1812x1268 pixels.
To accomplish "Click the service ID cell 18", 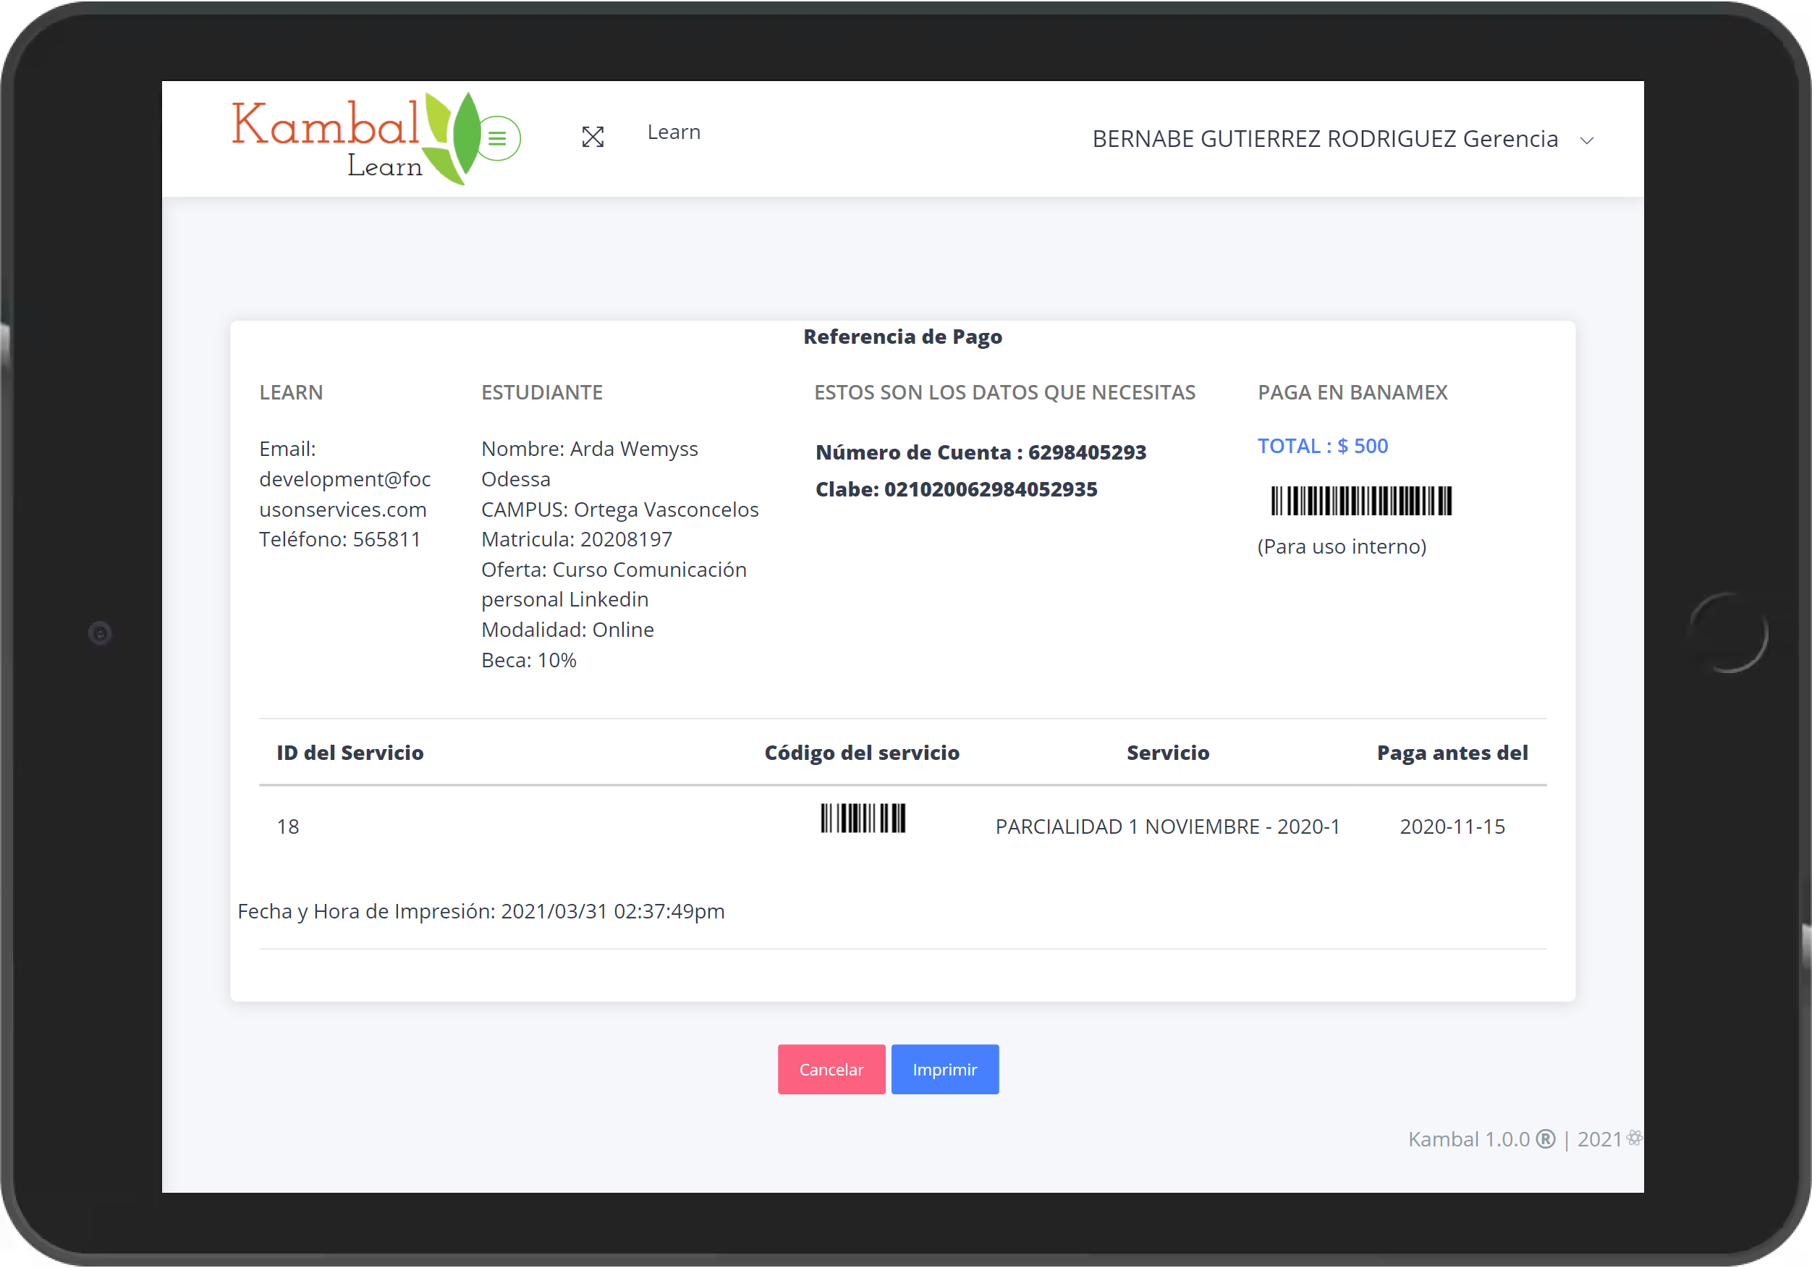I will 288,826.
